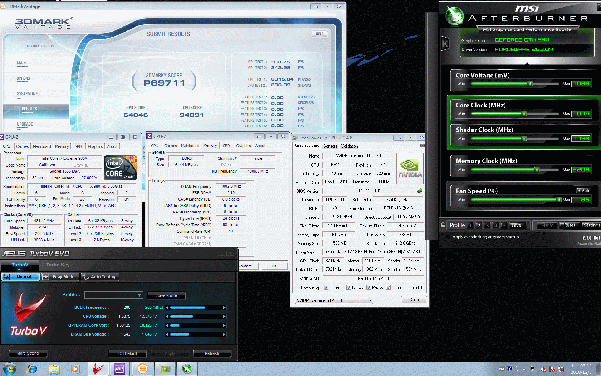Switch to MSI Afterburner taskbar icon
601x376 pixels.
(187, 369)
